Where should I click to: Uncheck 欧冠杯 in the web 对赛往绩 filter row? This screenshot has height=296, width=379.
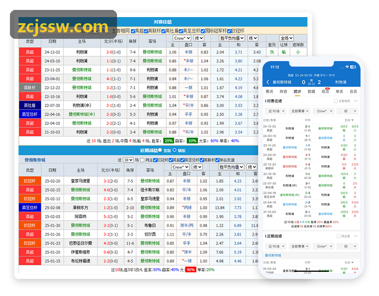coord(229,31)
